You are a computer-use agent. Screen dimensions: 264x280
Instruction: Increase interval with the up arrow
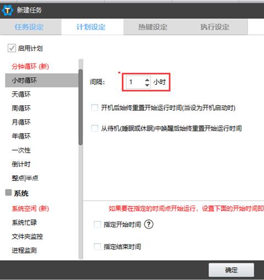[147, 79]
